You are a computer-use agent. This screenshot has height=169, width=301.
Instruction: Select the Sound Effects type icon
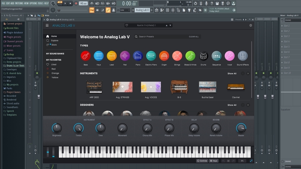point(243,56)
